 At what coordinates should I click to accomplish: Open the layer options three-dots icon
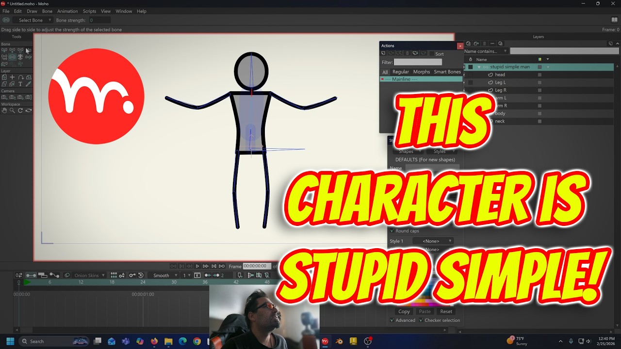point(492,43)
